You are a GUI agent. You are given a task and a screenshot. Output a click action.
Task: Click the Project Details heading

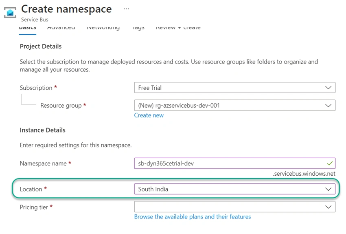[41, 46]
